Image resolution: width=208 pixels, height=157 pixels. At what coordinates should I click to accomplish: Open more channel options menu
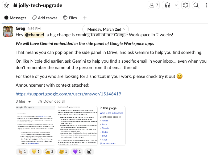[x=206, y=5]
